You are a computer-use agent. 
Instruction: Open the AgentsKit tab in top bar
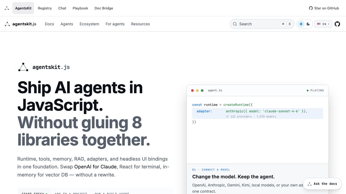(23, 8)
